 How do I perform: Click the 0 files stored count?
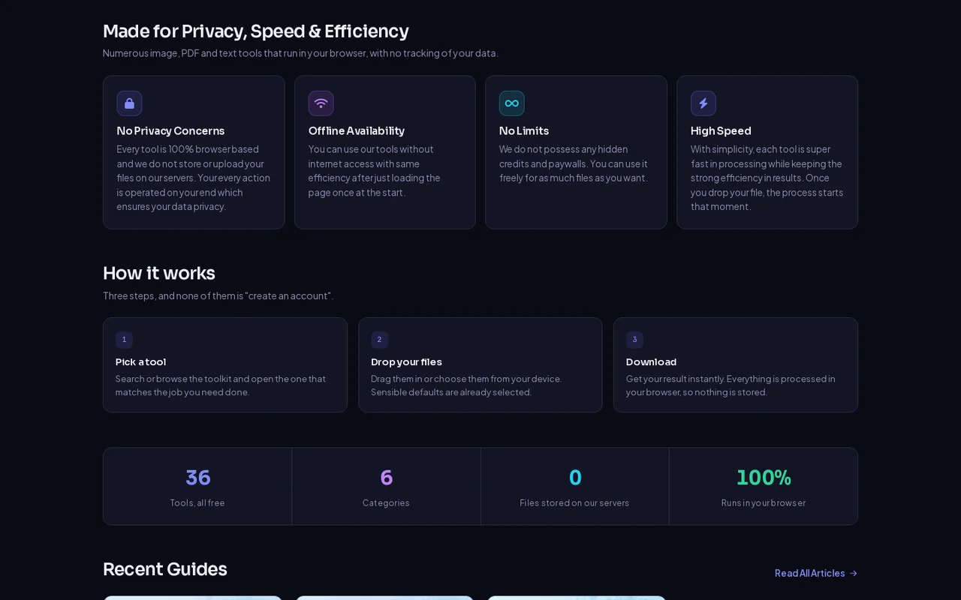(575, 478)
